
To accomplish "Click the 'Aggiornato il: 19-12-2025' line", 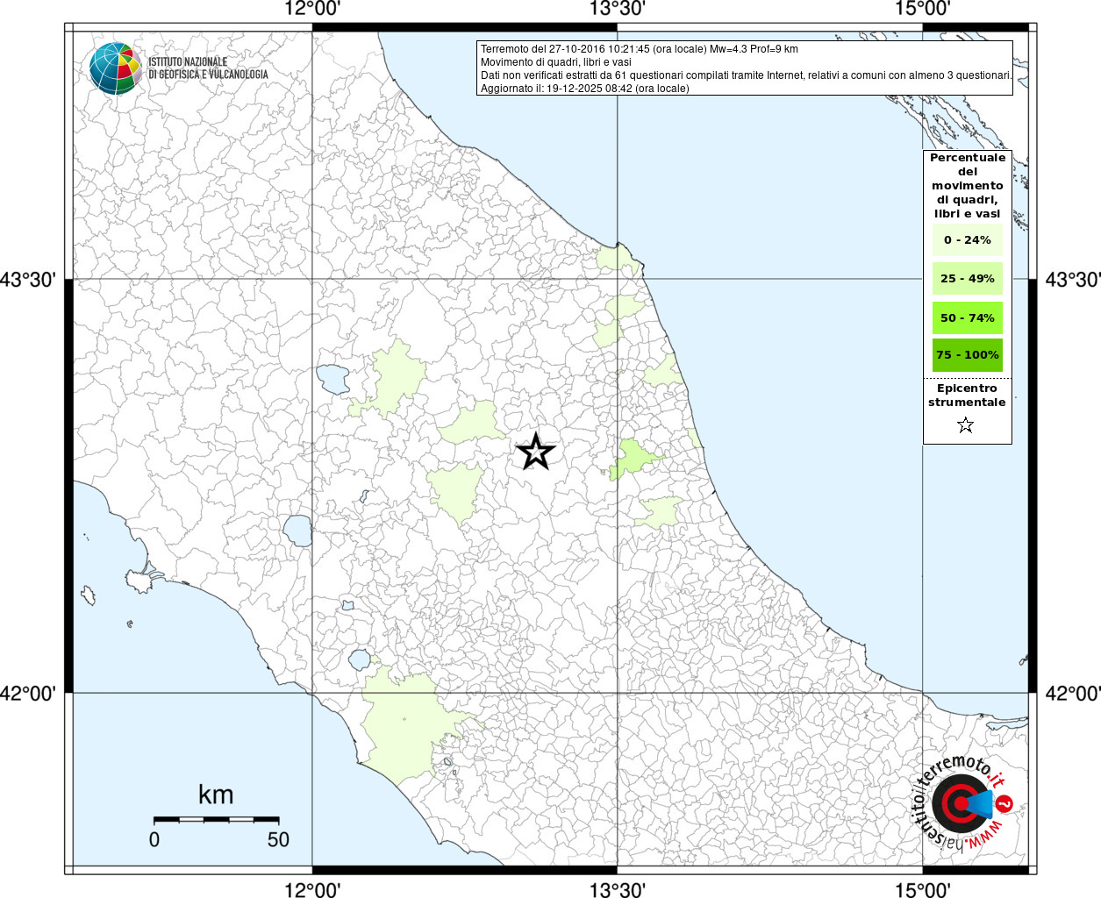I will point(585,89).
